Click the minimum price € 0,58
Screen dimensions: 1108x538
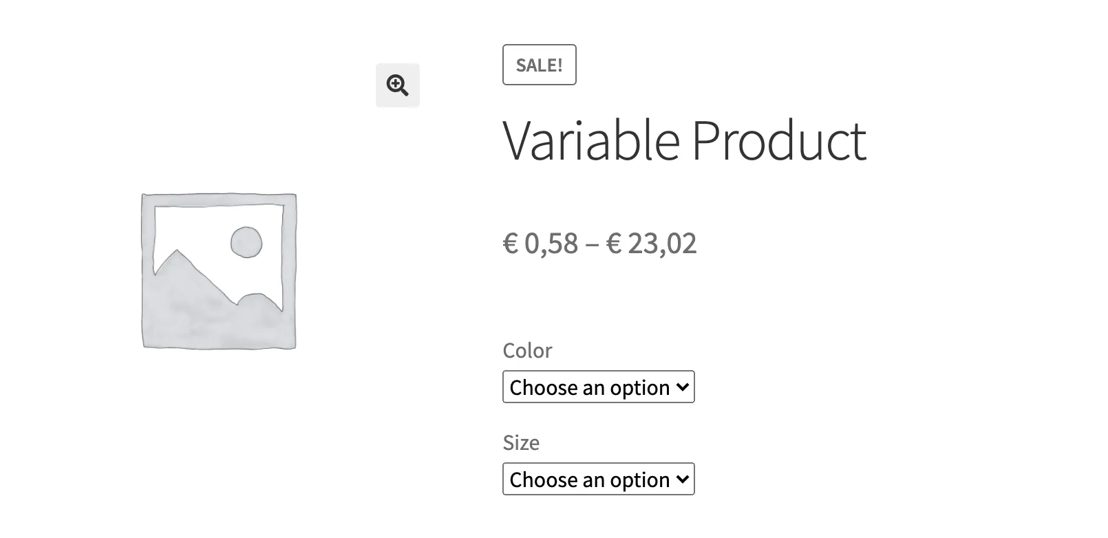click(x=541, y=244)
